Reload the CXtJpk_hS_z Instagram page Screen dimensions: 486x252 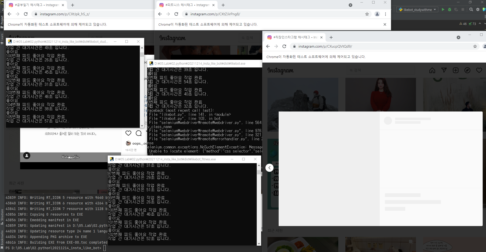(26, 14)
